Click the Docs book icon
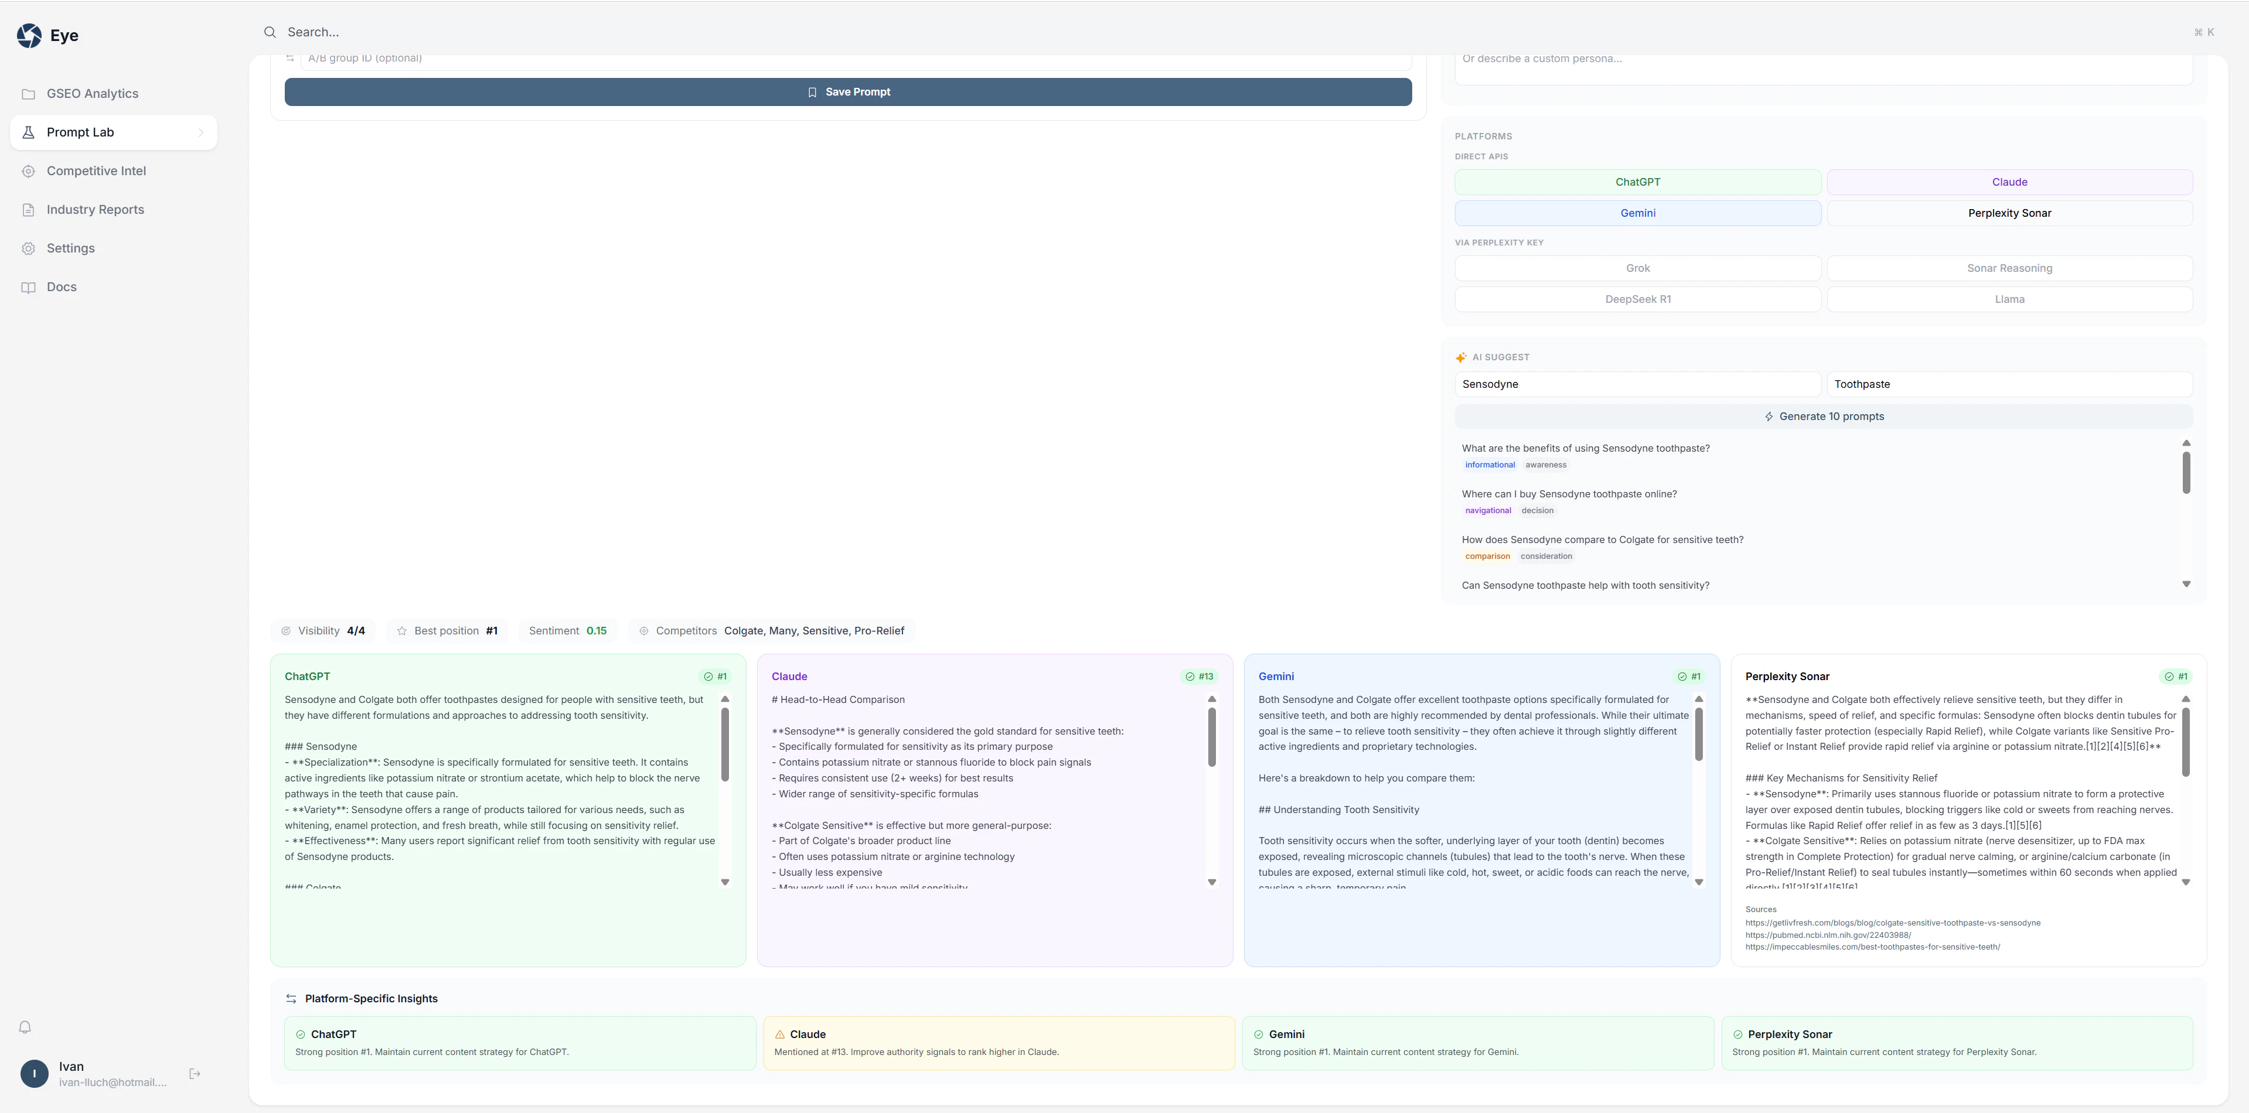 click(x=29, y=287)
